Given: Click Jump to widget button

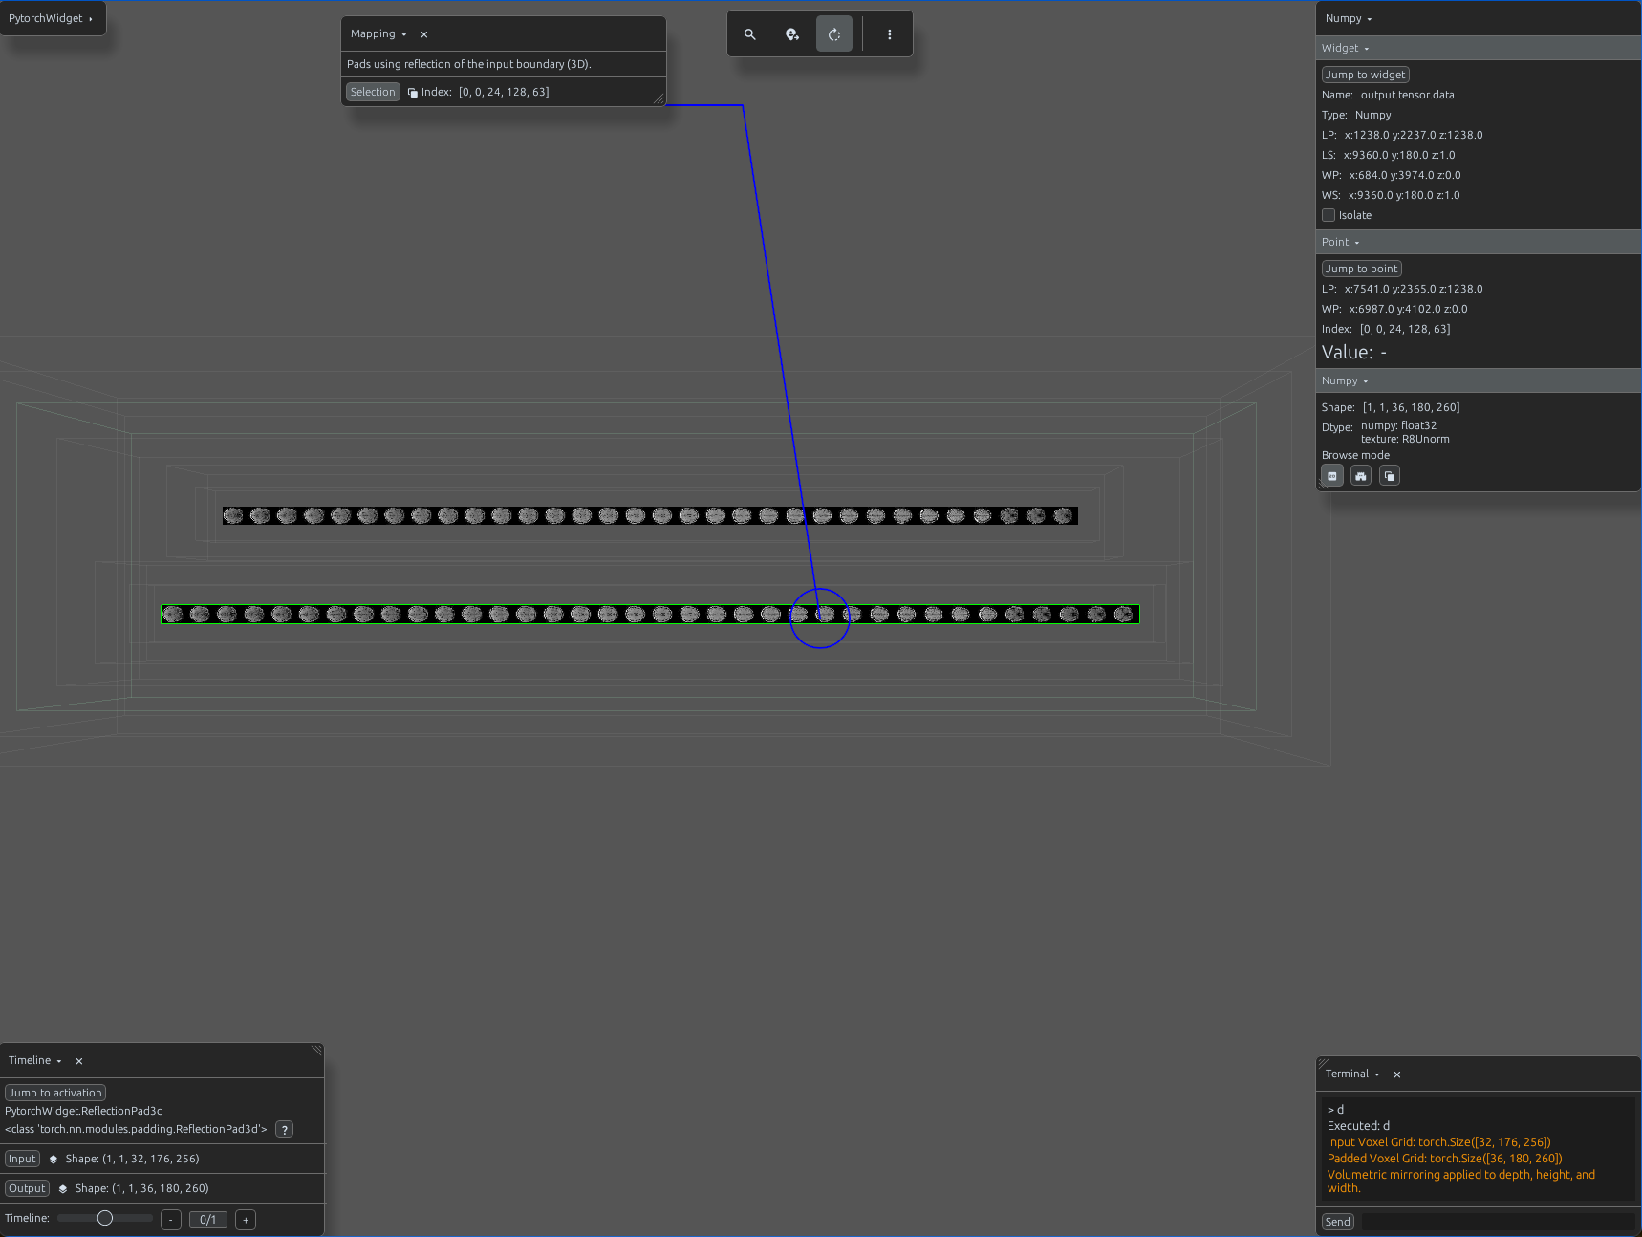Looking at the screenshot, I should [x=1365, y=75].
